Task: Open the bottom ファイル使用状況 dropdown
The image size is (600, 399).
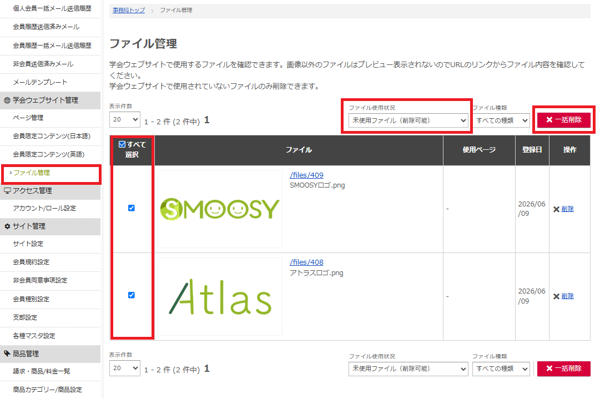Action: click(408, 369)
